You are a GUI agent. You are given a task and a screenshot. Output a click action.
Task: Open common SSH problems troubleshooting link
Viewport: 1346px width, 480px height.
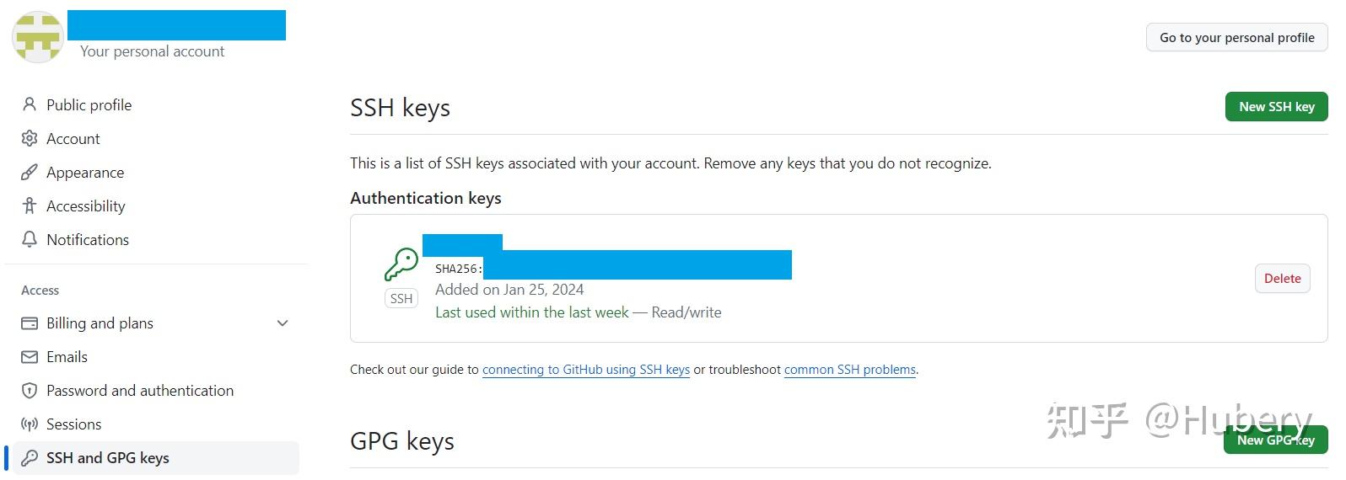849,370
